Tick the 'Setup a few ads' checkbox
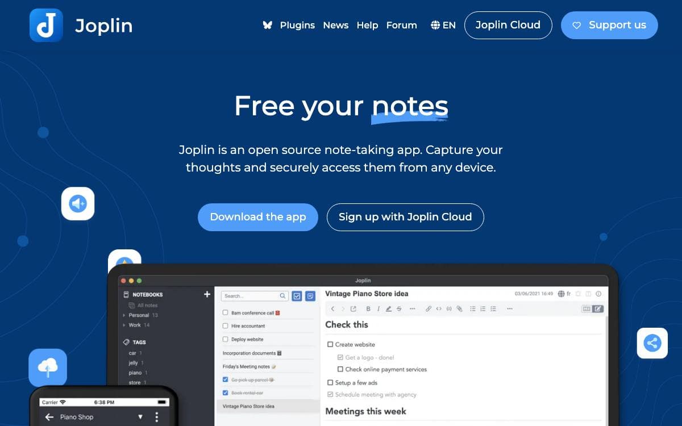 click(330, 382)
